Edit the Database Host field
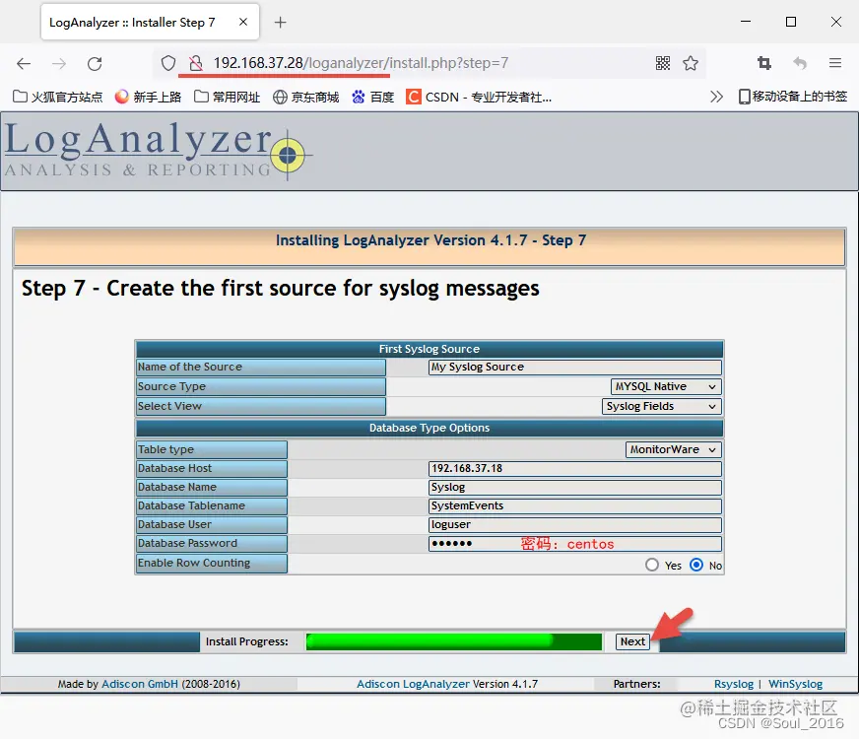 (x=574, y=468)
